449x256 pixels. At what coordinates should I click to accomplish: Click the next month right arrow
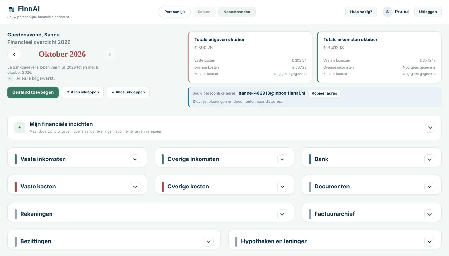tap(110, 54)
